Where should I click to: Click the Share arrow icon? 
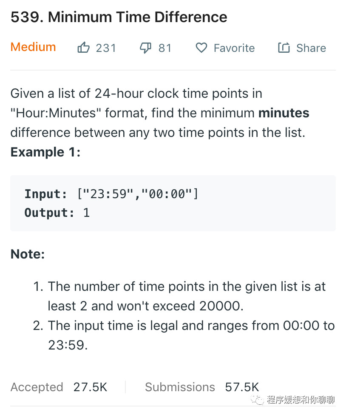point(284,48)
